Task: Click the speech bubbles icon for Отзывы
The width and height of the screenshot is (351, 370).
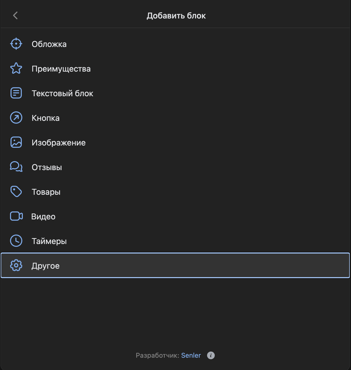Action: pyautogui.click(x=16, y=167)
